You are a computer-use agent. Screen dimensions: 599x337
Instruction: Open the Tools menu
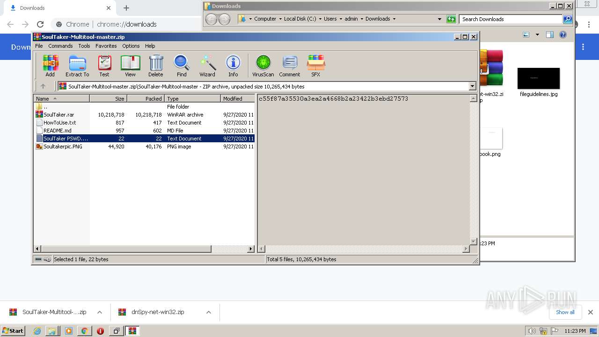pyautogui.click(x=84, y=46)
